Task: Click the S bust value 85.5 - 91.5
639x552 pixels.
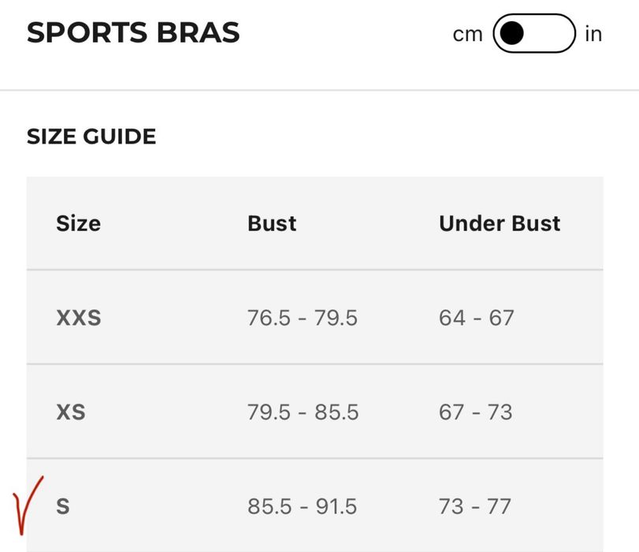Action: (x=303, y=506)
